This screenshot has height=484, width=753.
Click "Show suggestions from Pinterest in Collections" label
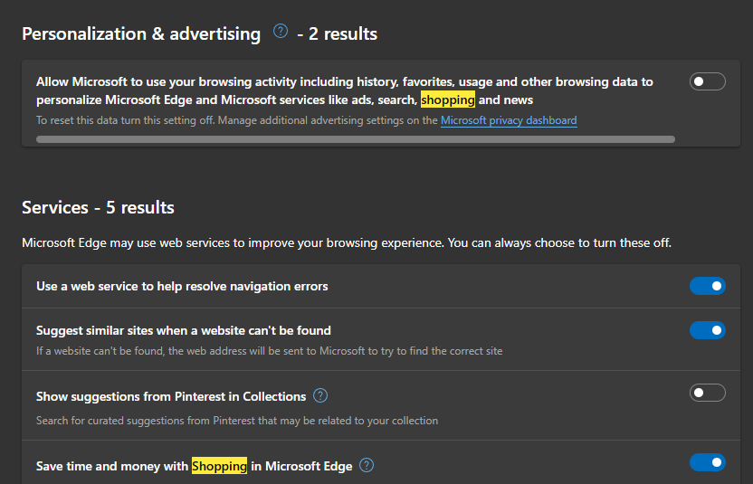click(171, 396)
